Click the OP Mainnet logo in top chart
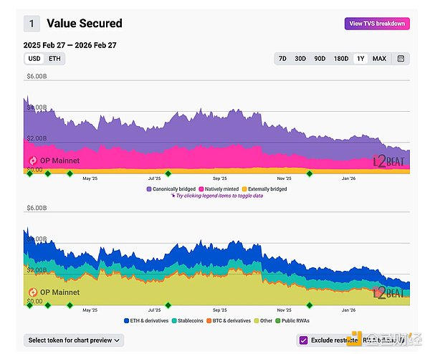 tap(33, 161)
